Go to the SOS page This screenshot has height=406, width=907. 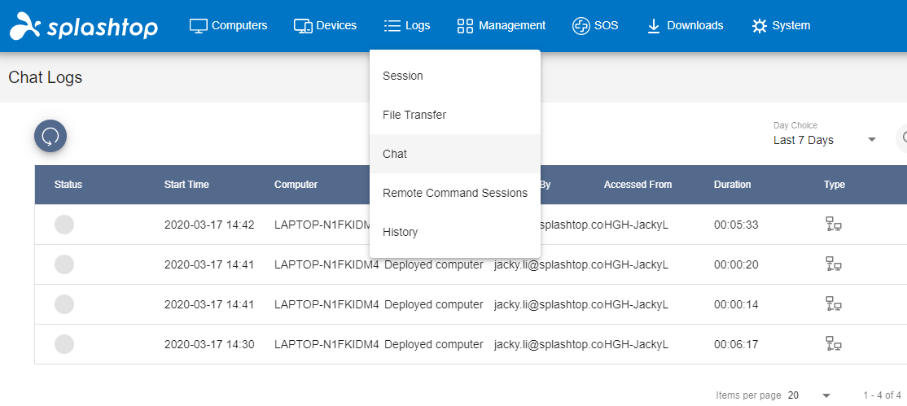coord(595,25)
